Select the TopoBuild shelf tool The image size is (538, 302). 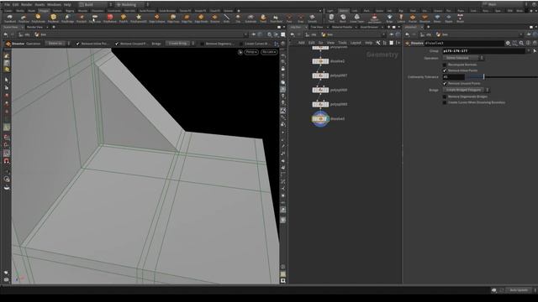click(9, 18)
